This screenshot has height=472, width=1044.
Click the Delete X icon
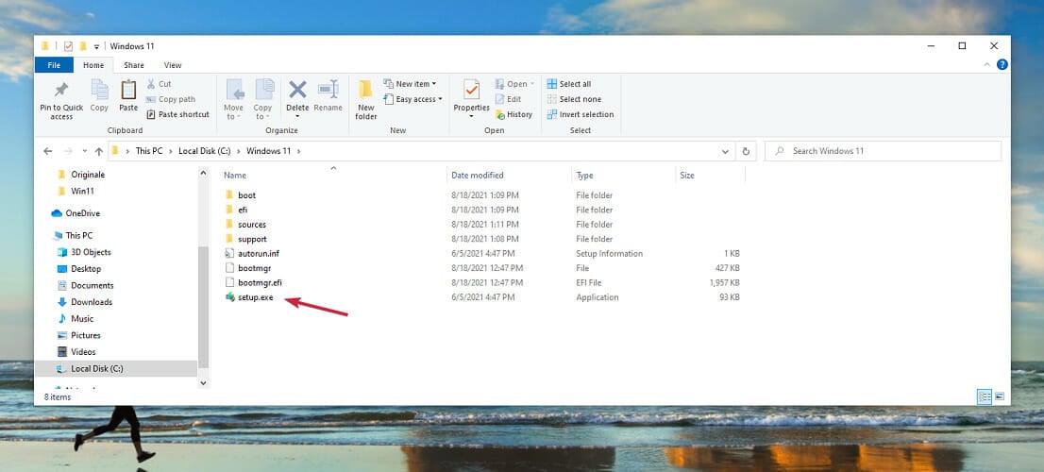pos(297,90)
